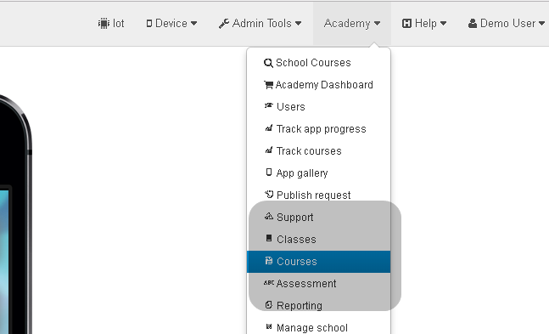Click the magnifier icon beside School Courses

[268, 63]
